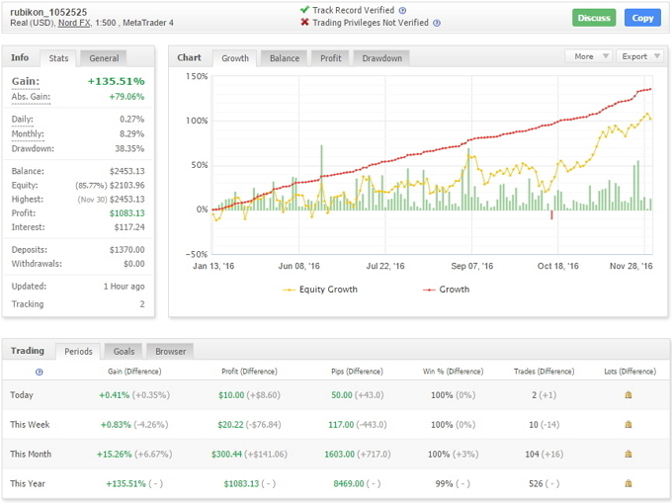
Task: Open the Periods tab in Trading
Action: [x=78, y=352]
